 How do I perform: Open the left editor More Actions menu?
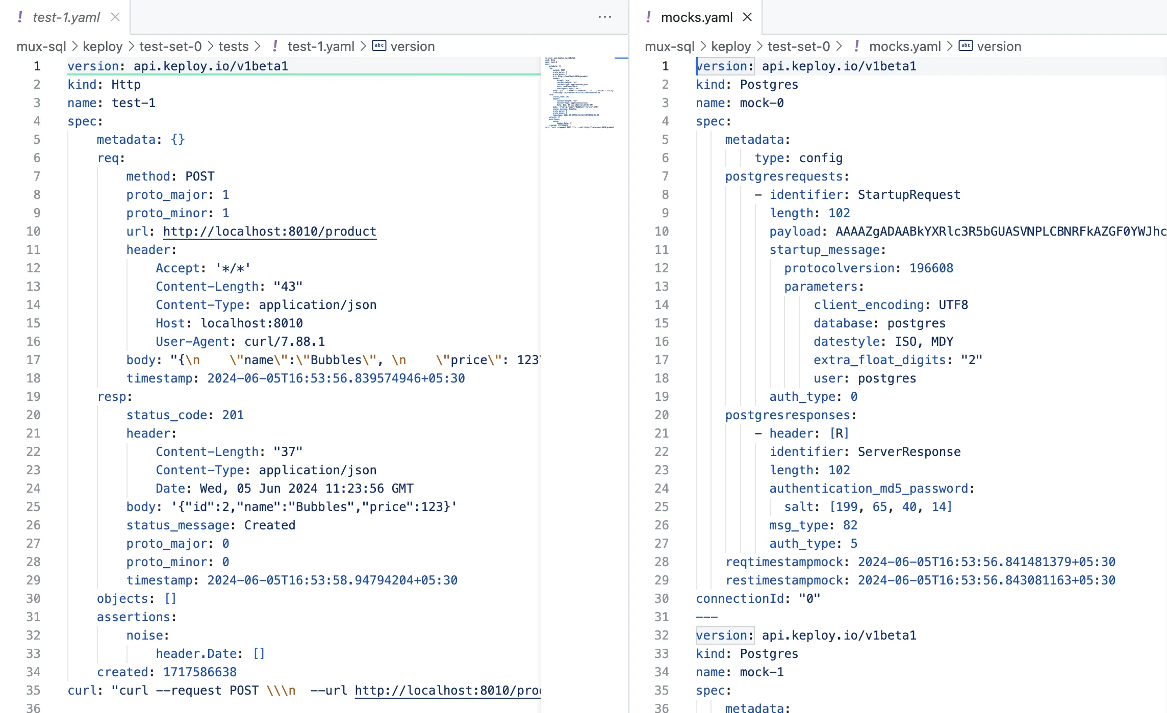click(x=605, y=17)
